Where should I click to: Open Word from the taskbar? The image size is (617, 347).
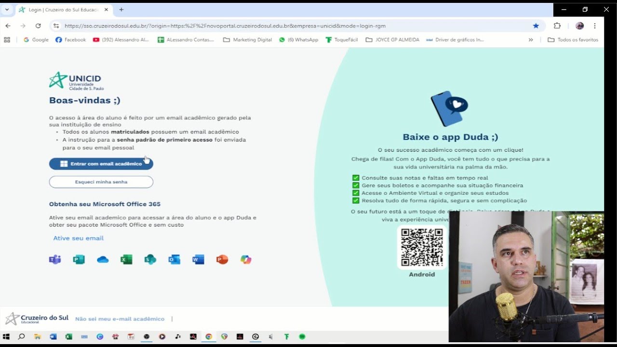[x=53, y=336]
